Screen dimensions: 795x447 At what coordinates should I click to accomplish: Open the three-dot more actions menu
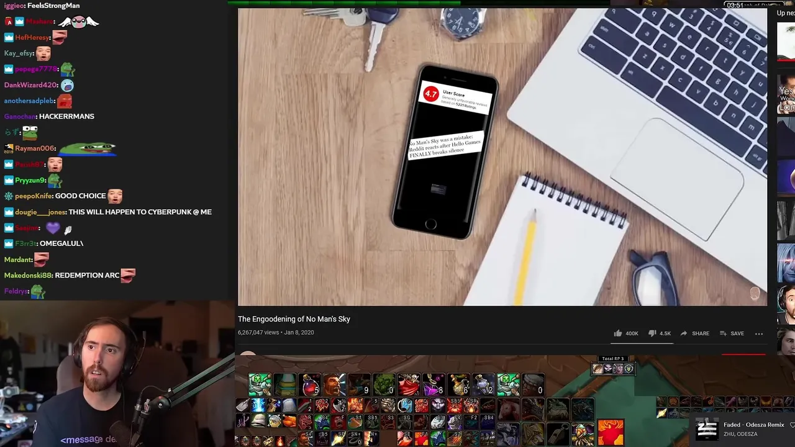pos(758,333)
